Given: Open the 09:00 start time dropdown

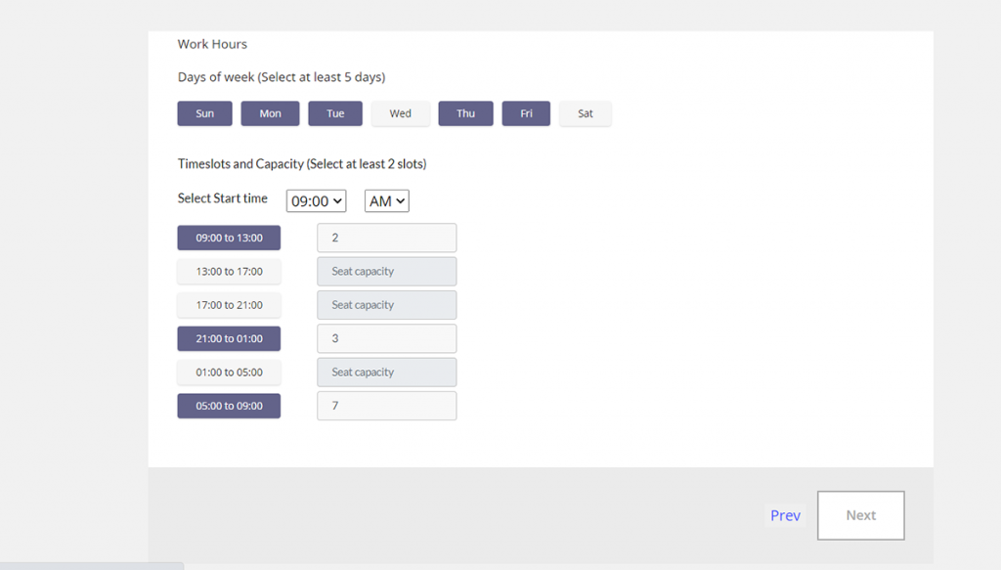Looking at the screenshot, I should pos(316,201).
